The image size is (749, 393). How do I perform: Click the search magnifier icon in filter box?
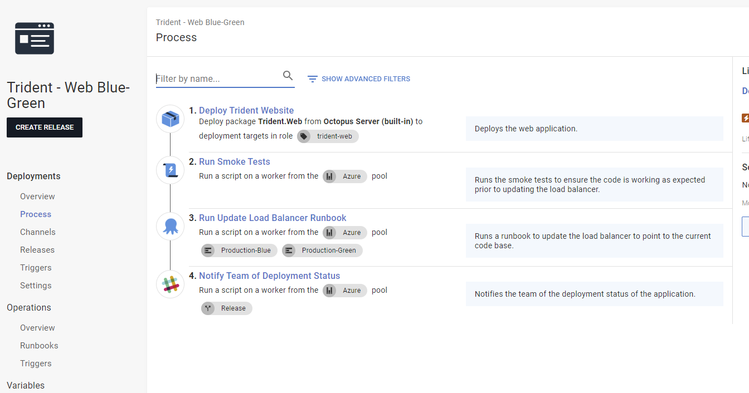pyautogui.click(x=288, y=76)
